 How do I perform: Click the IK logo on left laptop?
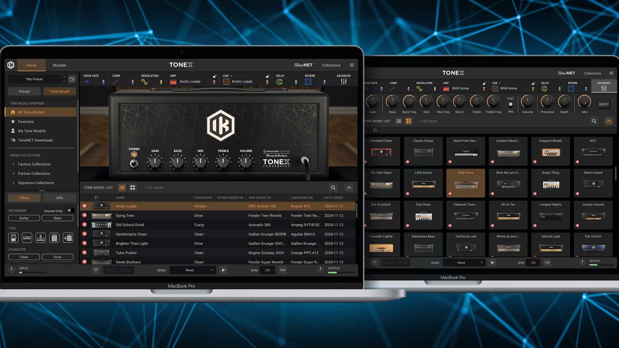pos(11,65)
